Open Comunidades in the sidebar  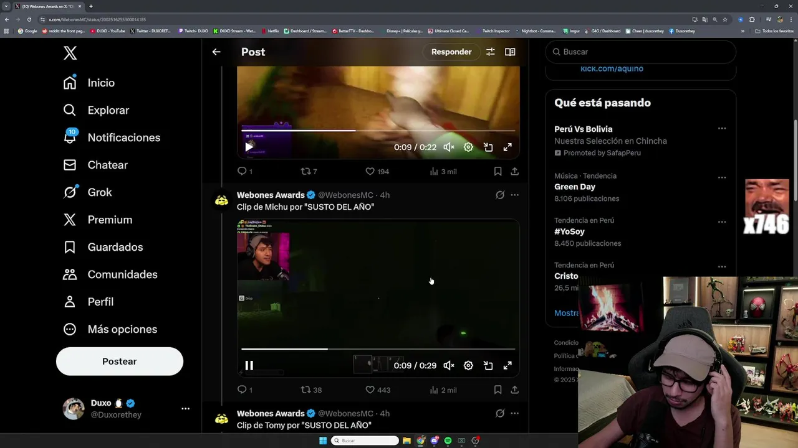pos(110,274)
